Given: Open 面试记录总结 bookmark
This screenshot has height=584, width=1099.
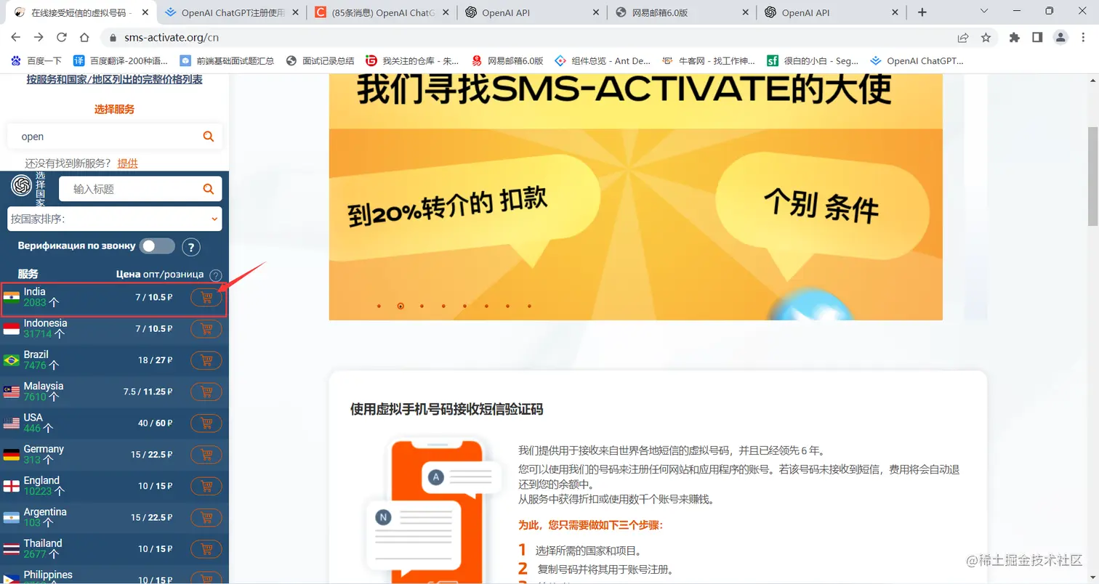Looking at the screenshot, I should pyautogui.click(x=321, y=61).
